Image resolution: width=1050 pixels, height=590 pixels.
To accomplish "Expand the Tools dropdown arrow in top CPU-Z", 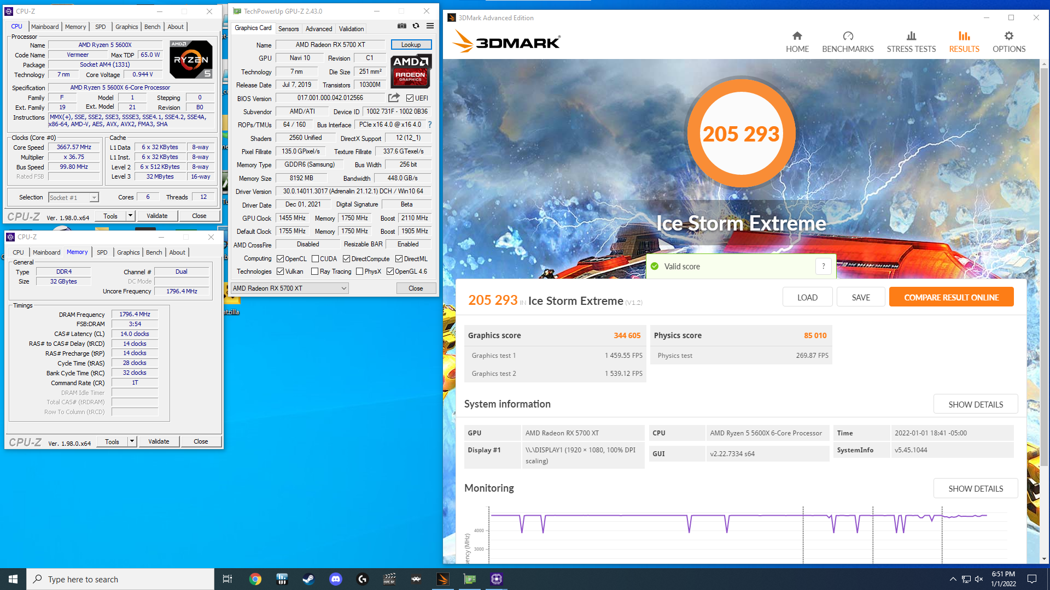I will tap(130, 216).
